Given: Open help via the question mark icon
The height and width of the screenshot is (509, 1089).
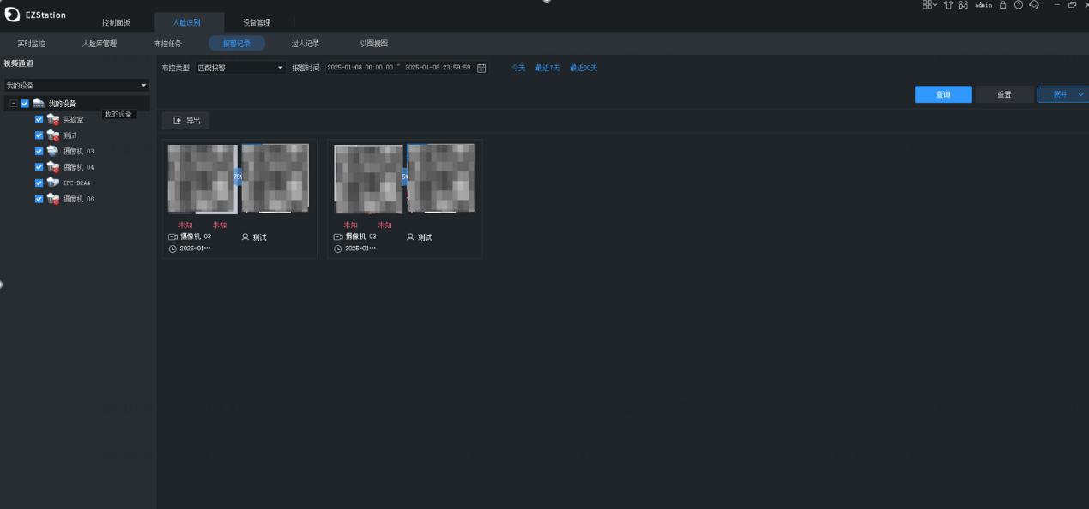Looking at the screenshot, I should [x=1019, y=5].
